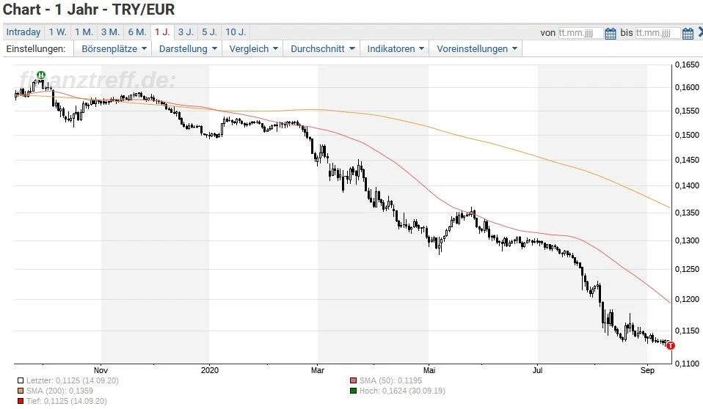The width and height of the screenshot is (703, 409).
Task: Click the SMA (50) pink swatch
Action: pyautogui.click(x=353, y=380)
